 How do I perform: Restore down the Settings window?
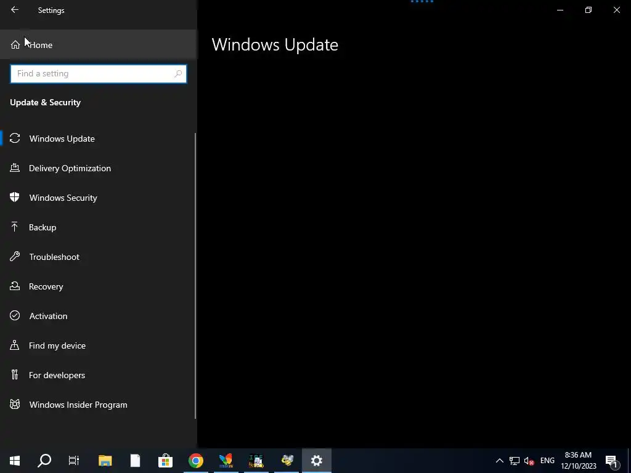coord(588,10)
